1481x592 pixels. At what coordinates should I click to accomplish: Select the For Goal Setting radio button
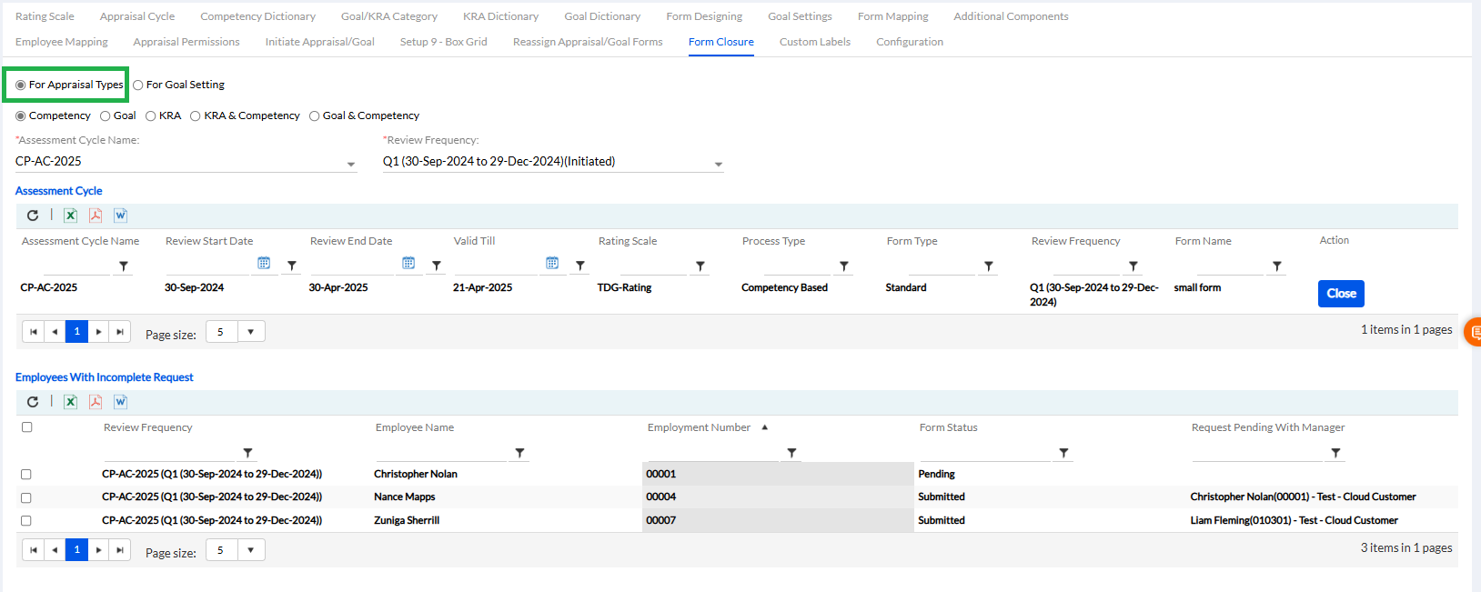coord(138,85)
